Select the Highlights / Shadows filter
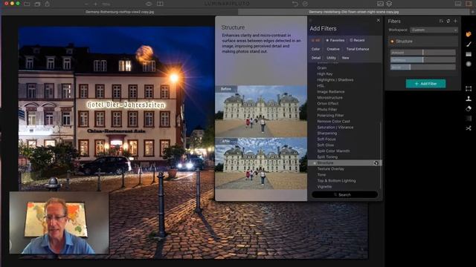The width and height of the screenshot is (476, 267). point(335,80)
